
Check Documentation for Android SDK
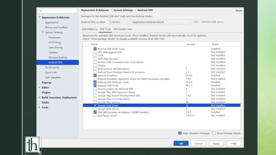click(x=95, y=89)
